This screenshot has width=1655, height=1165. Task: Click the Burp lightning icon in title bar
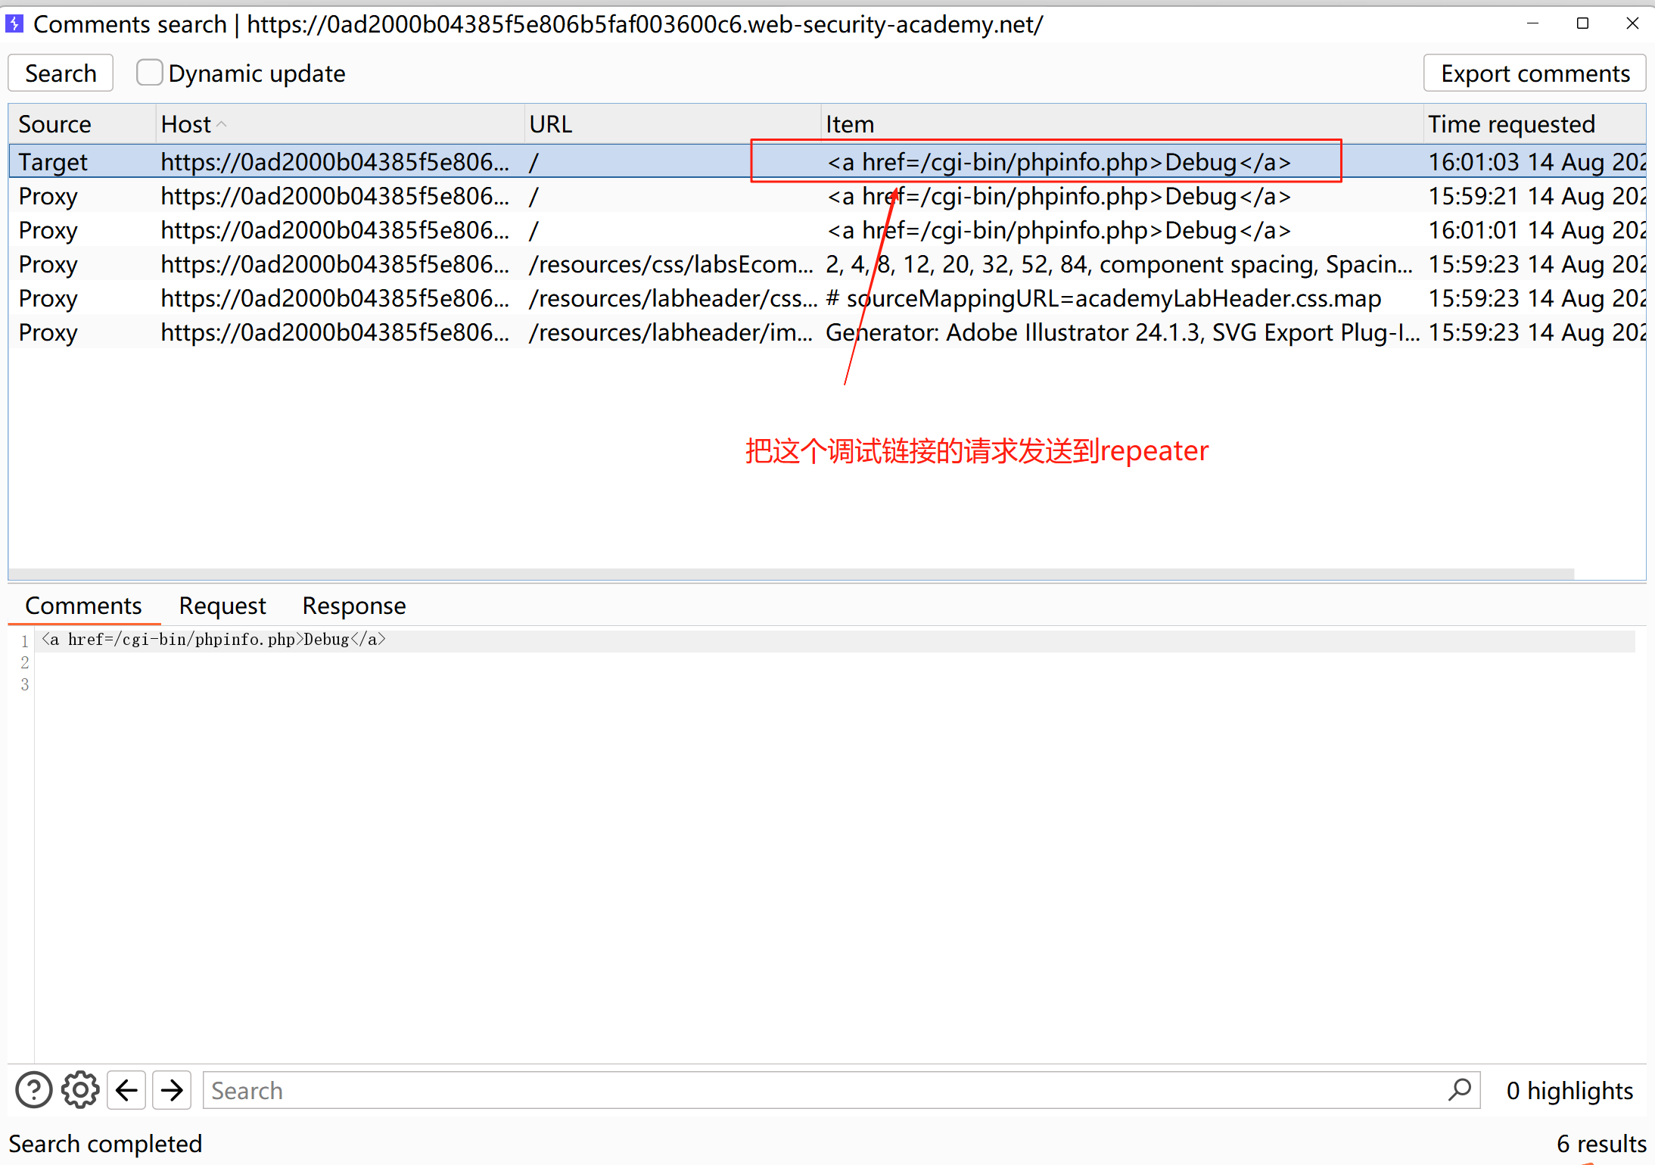point(14,24)
